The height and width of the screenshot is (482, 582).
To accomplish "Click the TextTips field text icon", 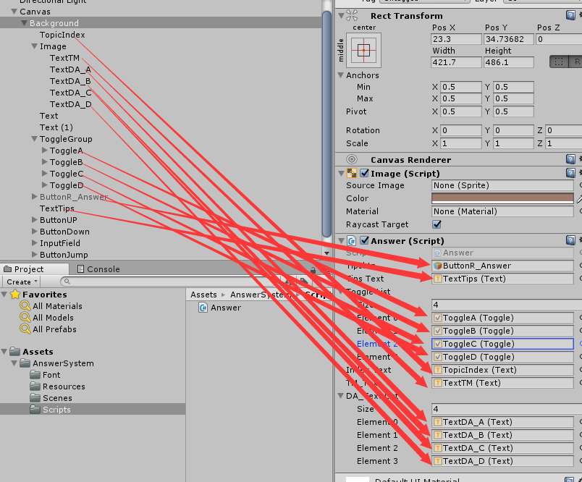I will pos(438,279).
